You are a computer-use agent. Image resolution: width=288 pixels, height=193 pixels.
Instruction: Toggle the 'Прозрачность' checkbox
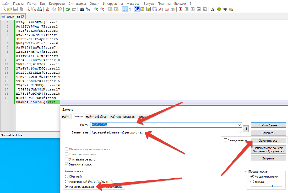[x=247, y=171]
